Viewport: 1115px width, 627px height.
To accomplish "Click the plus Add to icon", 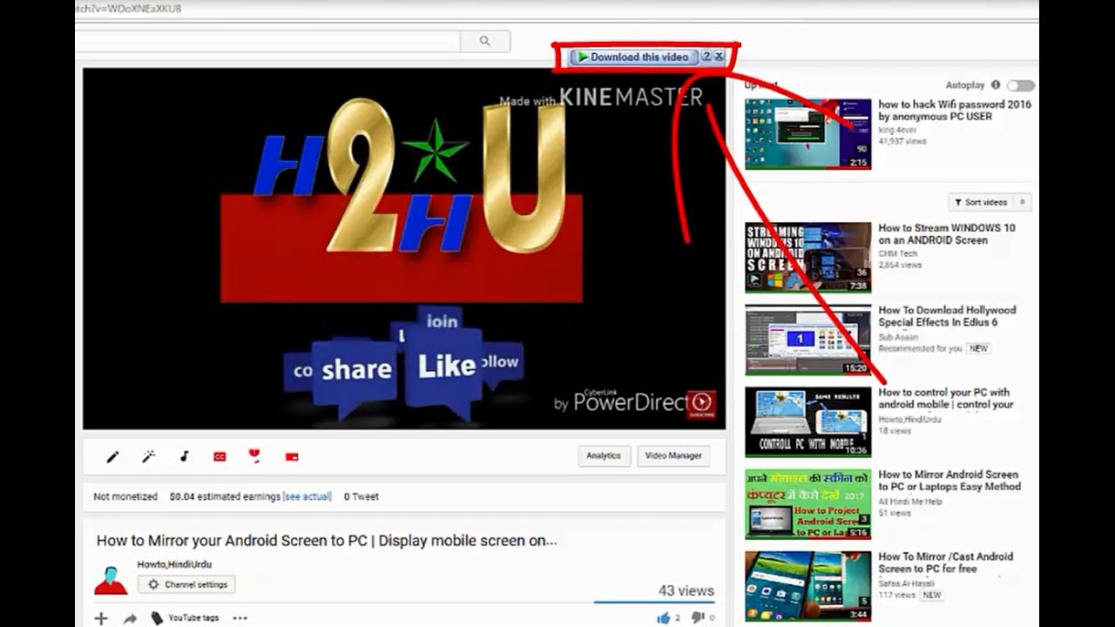I will click(101, 618).
